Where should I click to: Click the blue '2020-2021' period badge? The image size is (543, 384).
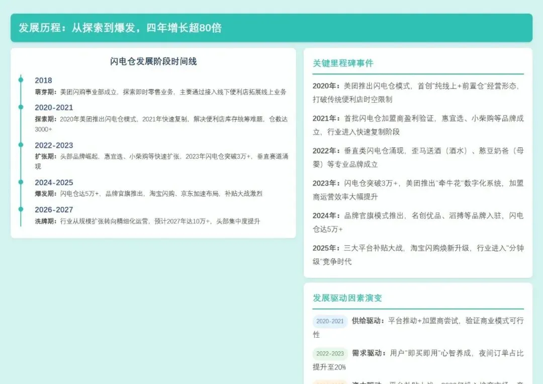click(x=330, y=321)
